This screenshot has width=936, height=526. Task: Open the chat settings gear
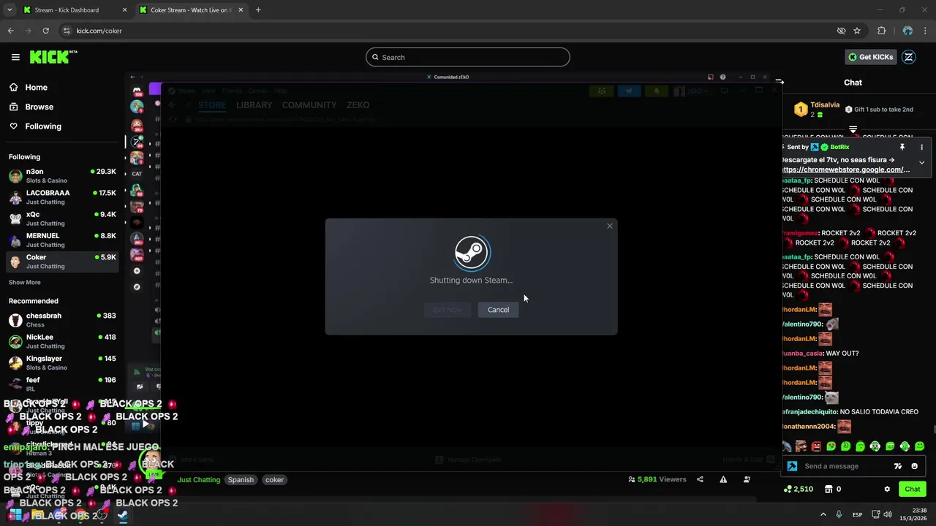coord(887,489)
